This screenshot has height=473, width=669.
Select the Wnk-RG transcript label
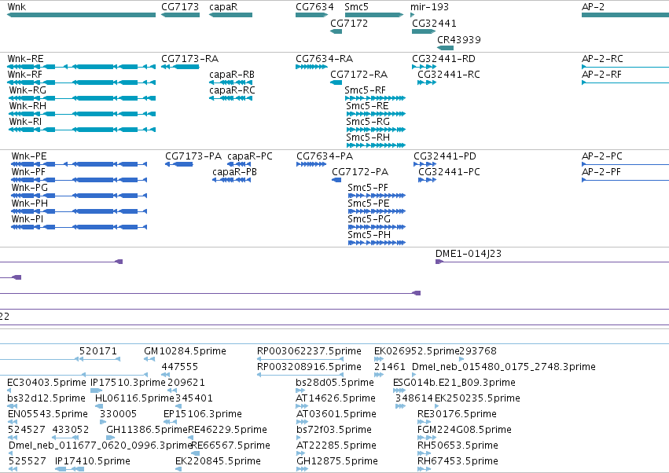click(x=28, y=90)
